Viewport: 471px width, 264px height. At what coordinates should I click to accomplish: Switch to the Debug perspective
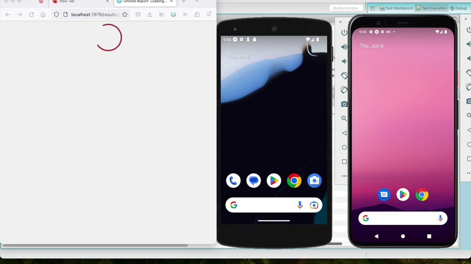[458, 8]
